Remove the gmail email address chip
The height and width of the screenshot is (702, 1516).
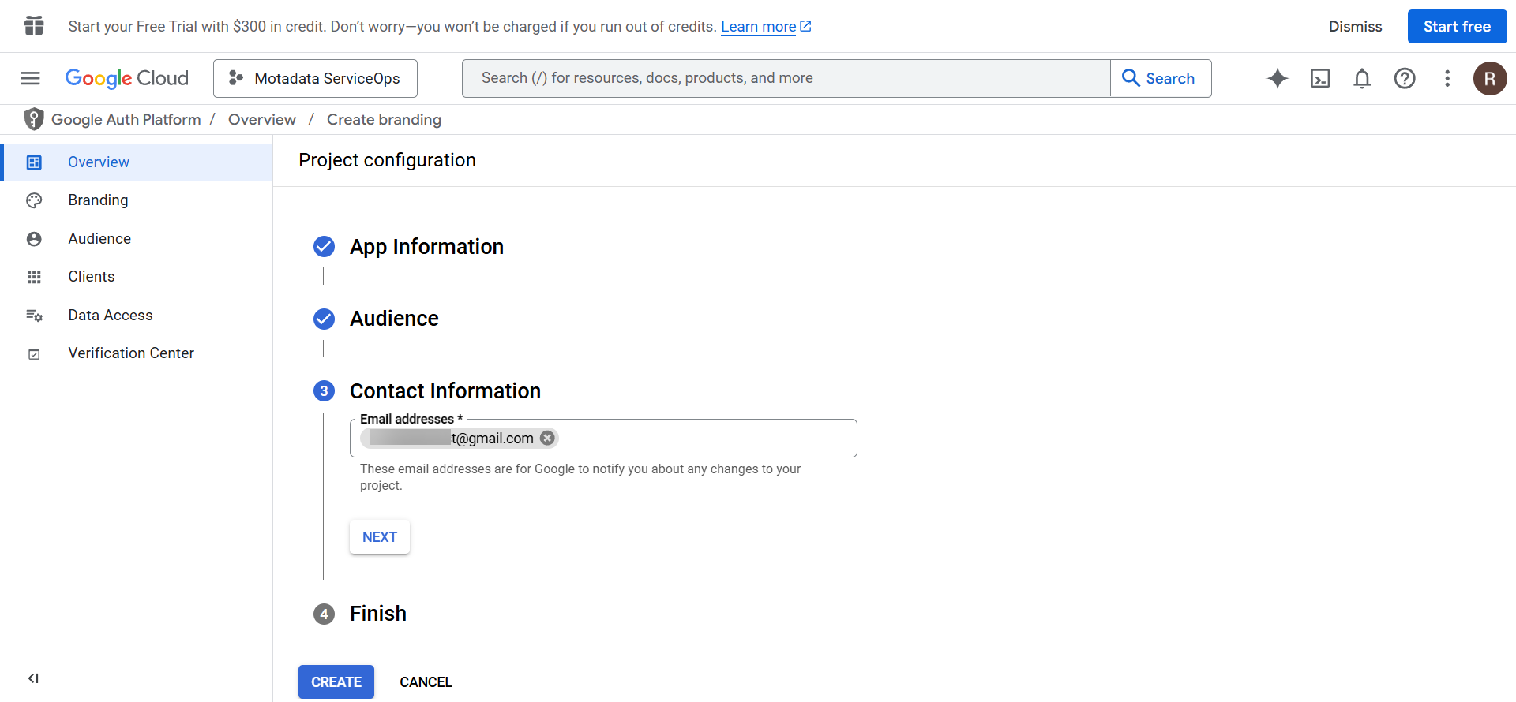(547, 438)
